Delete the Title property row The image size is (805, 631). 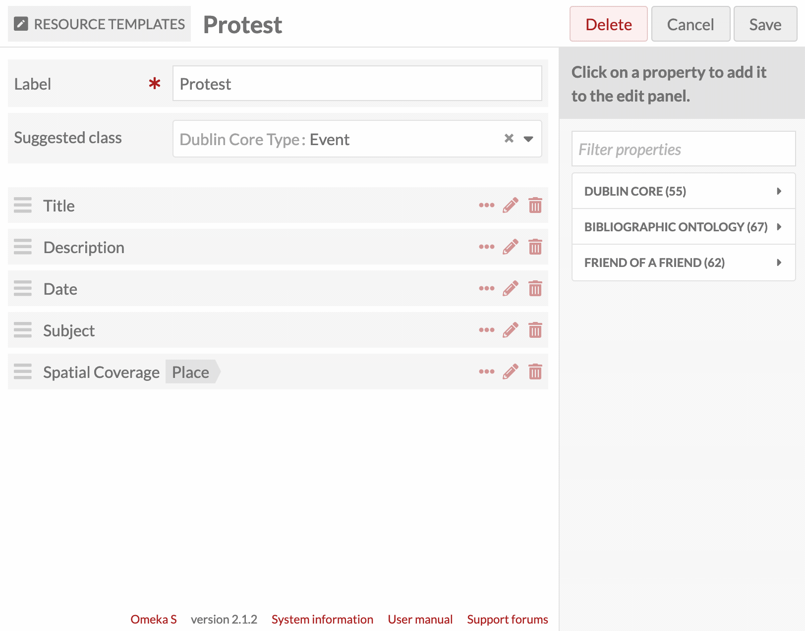tap(535, 205)
